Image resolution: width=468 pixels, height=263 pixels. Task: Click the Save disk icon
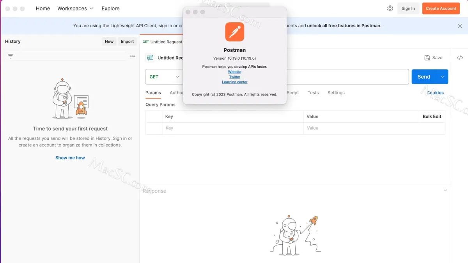pyautogui.click(x=427, y=58)
